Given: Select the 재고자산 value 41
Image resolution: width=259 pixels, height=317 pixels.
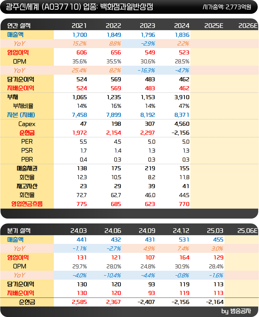Looking at the screenshot, I should coord(186,186).
